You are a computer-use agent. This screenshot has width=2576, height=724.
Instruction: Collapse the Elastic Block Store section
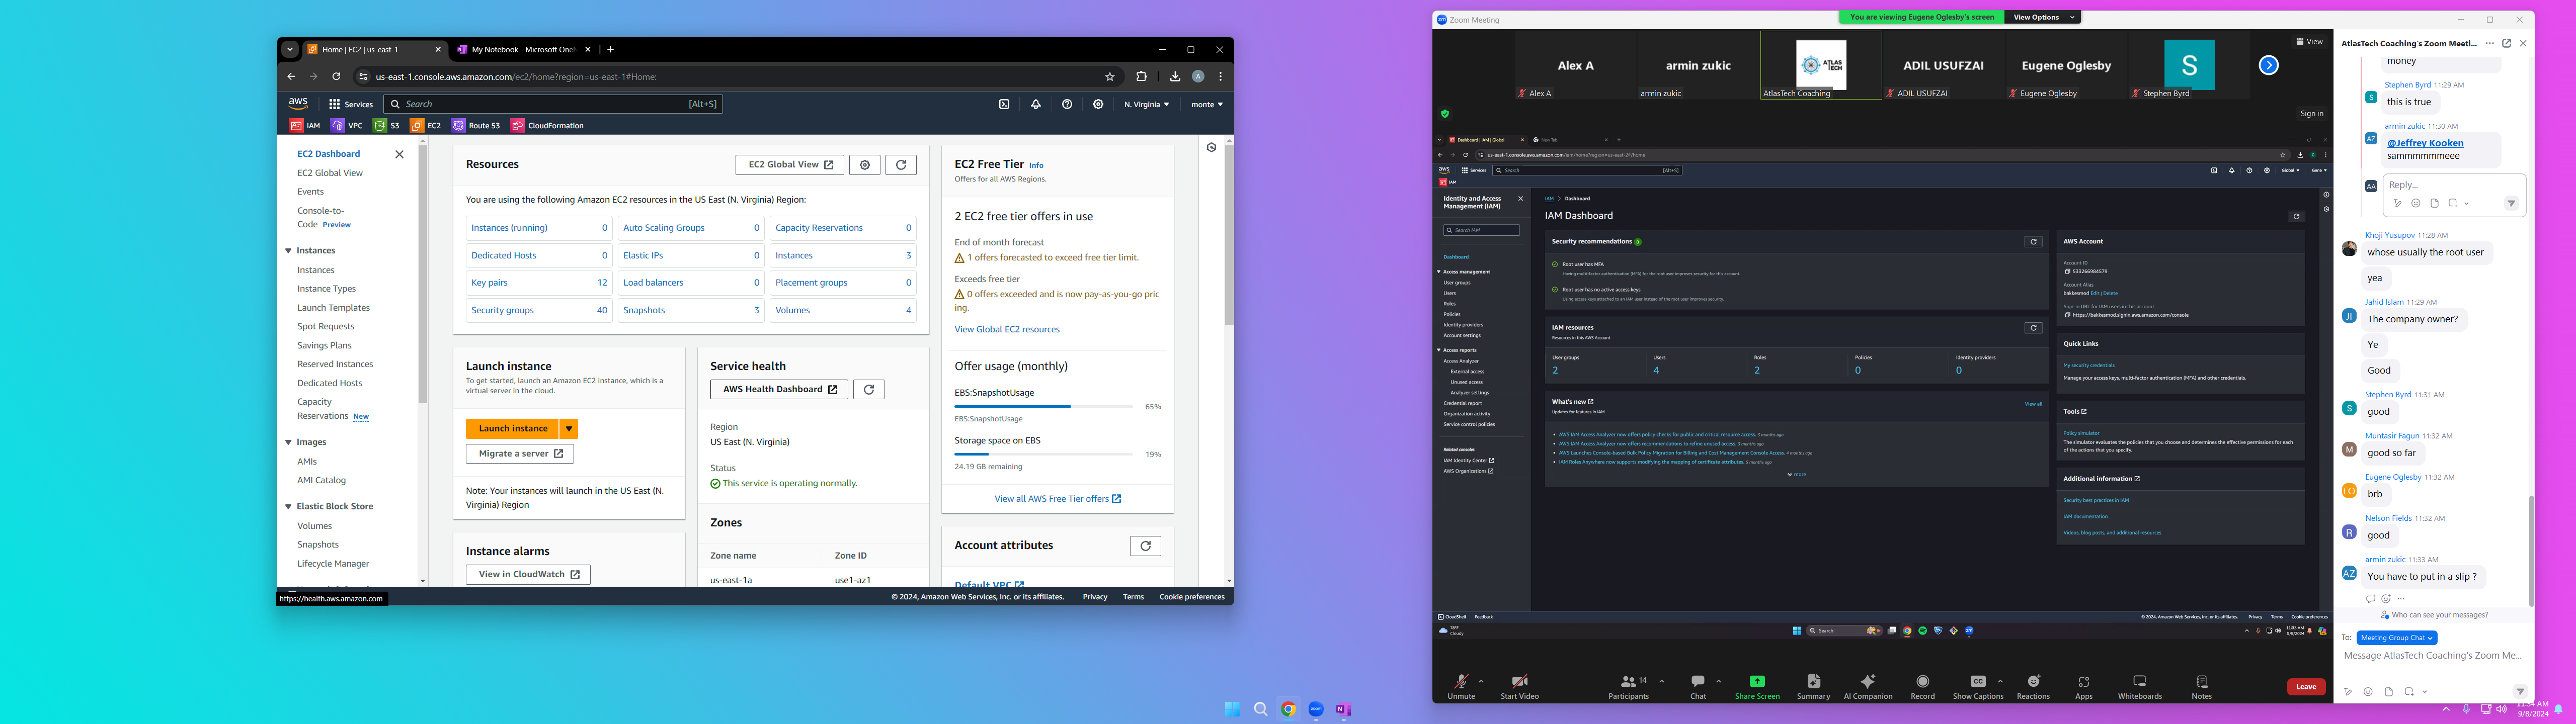pos(289,507)
